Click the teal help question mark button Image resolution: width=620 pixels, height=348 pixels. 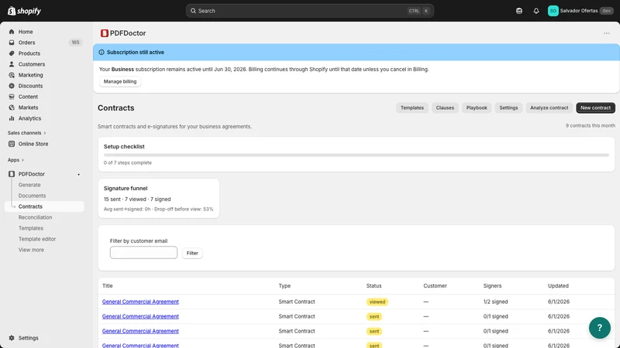point(599,327)
